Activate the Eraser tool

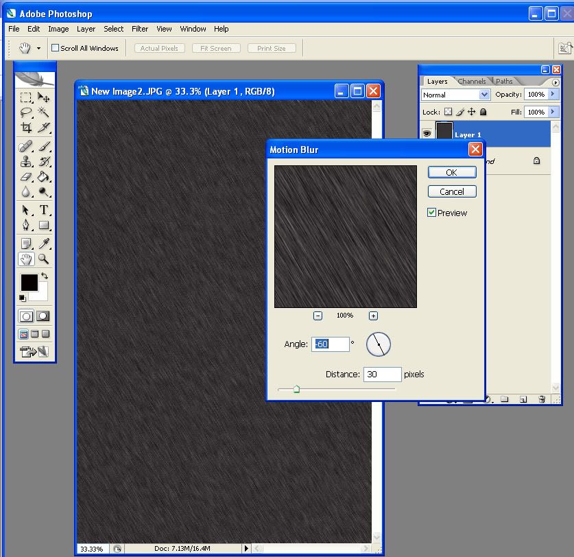26,177
